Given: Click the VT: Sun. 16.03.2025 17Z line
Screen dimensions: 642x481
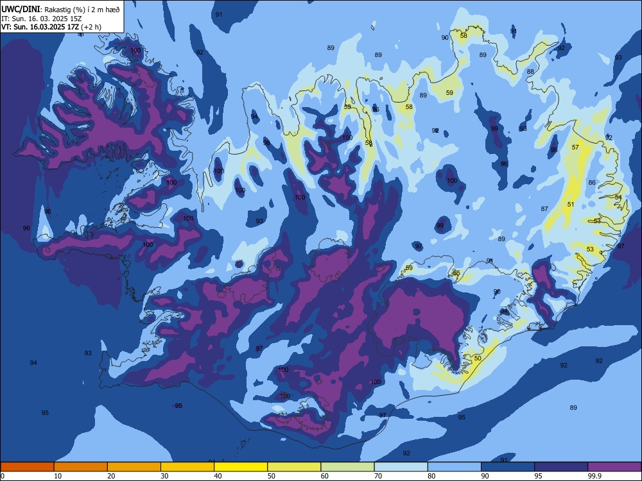Looking at the screenshot, I should click(51, 27).
